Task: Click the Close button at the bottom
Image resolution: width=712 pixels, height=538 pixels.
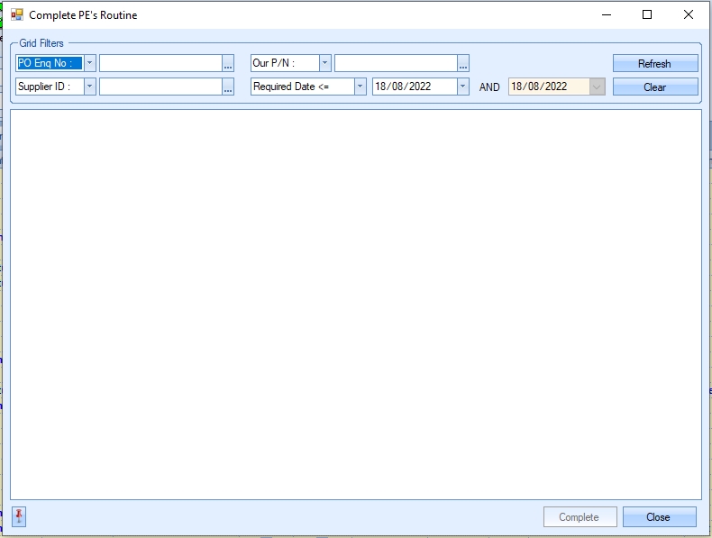Action: [x=659, y=517]
